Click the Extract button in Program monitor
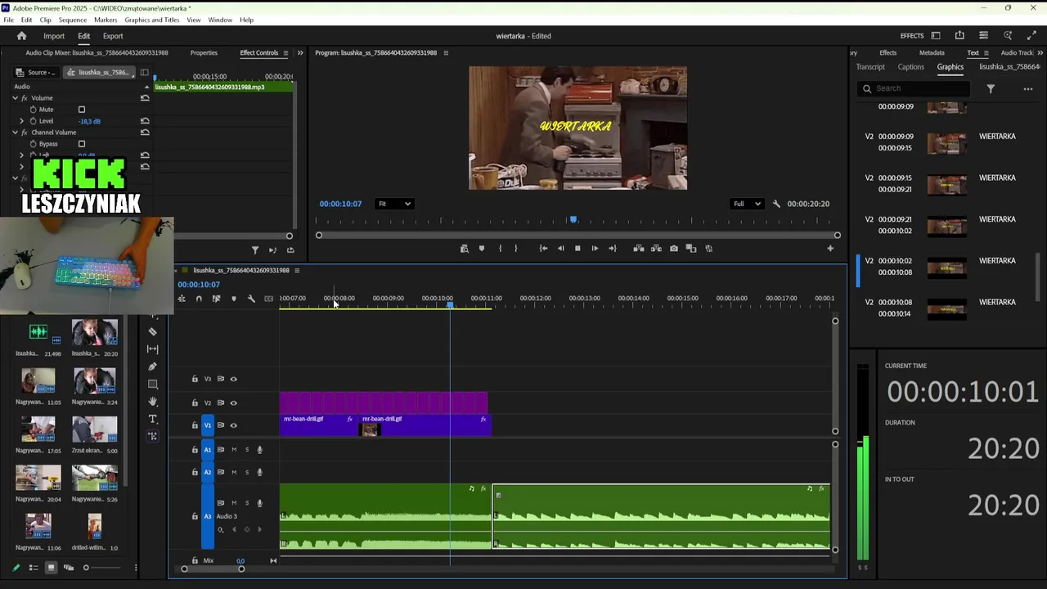 (656, 249)
